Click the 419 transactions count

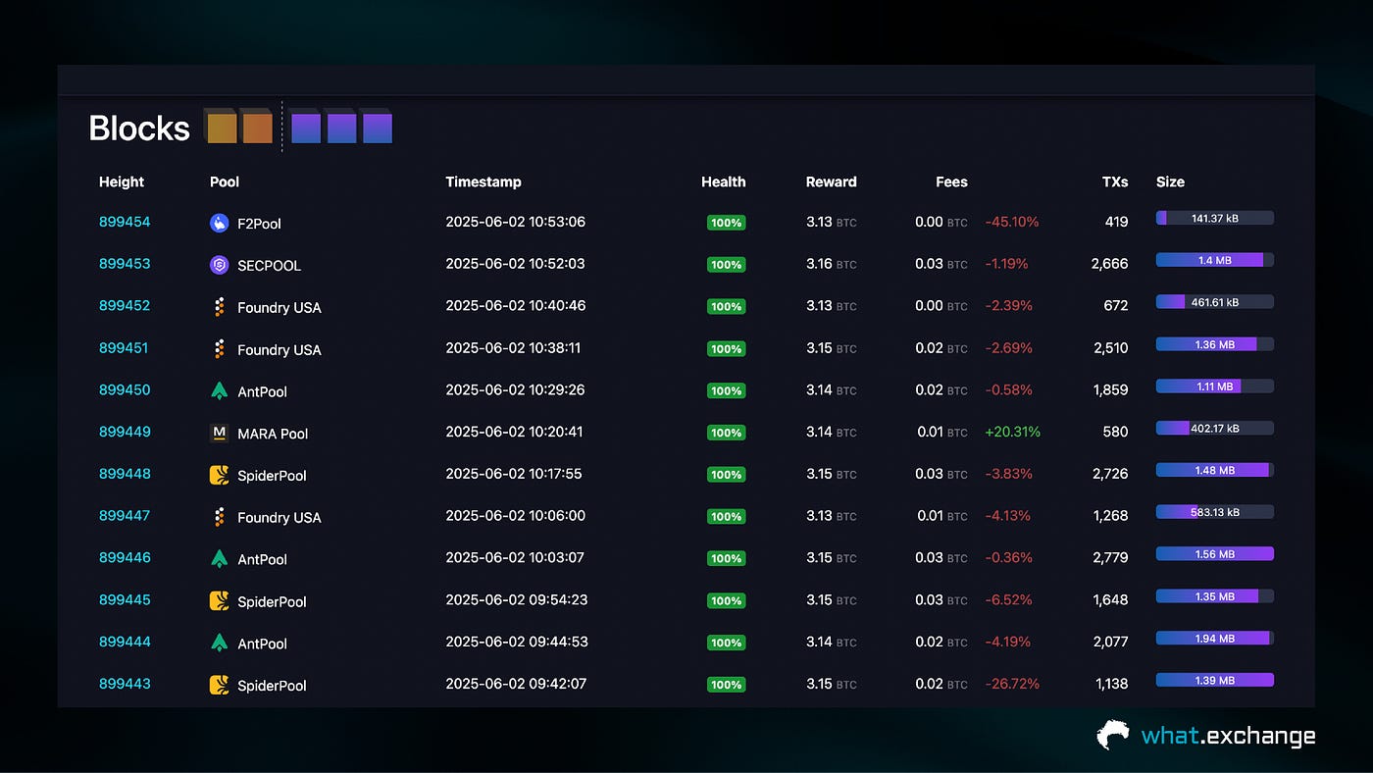point(1116,222)
